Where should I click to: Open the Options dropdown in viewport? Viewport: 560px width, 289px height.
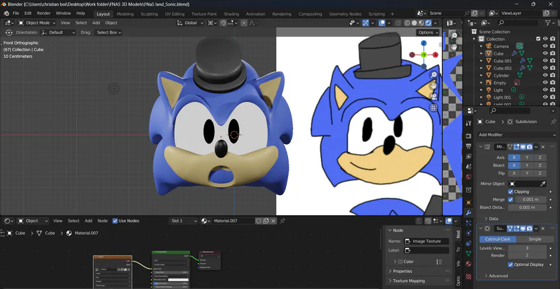(427, 32)
